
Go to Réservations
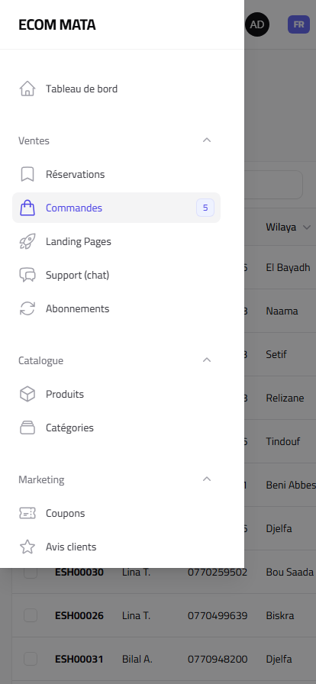pos(116,174)
